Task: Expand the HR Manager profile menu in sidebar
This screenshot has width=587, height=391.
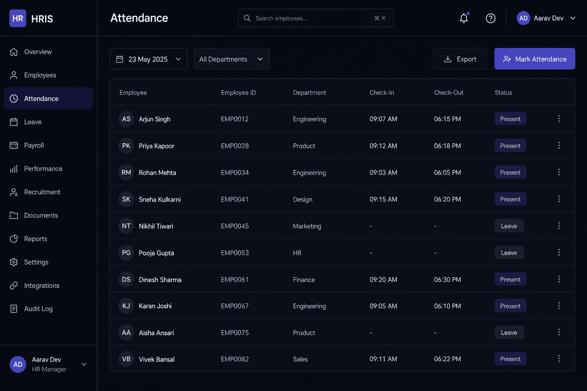Action: coord(49,364)
